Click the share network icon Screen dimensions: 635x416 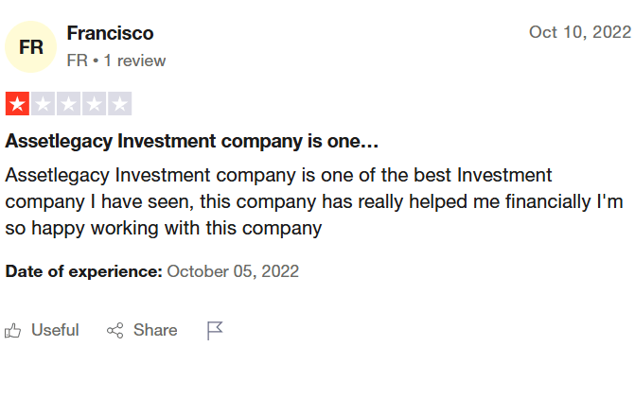(x=115, y=331)
